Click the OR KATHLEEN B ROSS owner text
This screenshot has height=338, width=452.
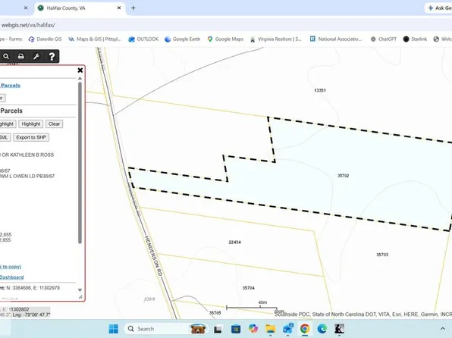pyautogui.click(x=27, y=155)
